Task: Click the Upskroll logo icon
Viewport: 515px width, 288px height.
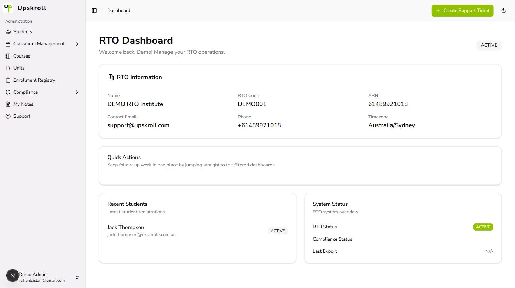Action: (8, 8)
